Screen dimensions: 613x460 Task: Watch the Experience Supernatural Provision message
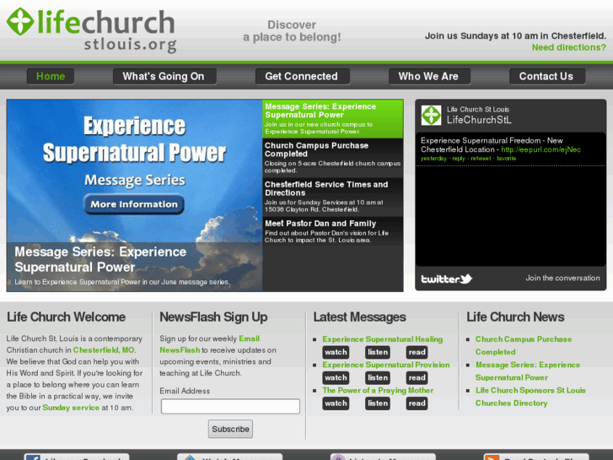[x=336, y=378]
